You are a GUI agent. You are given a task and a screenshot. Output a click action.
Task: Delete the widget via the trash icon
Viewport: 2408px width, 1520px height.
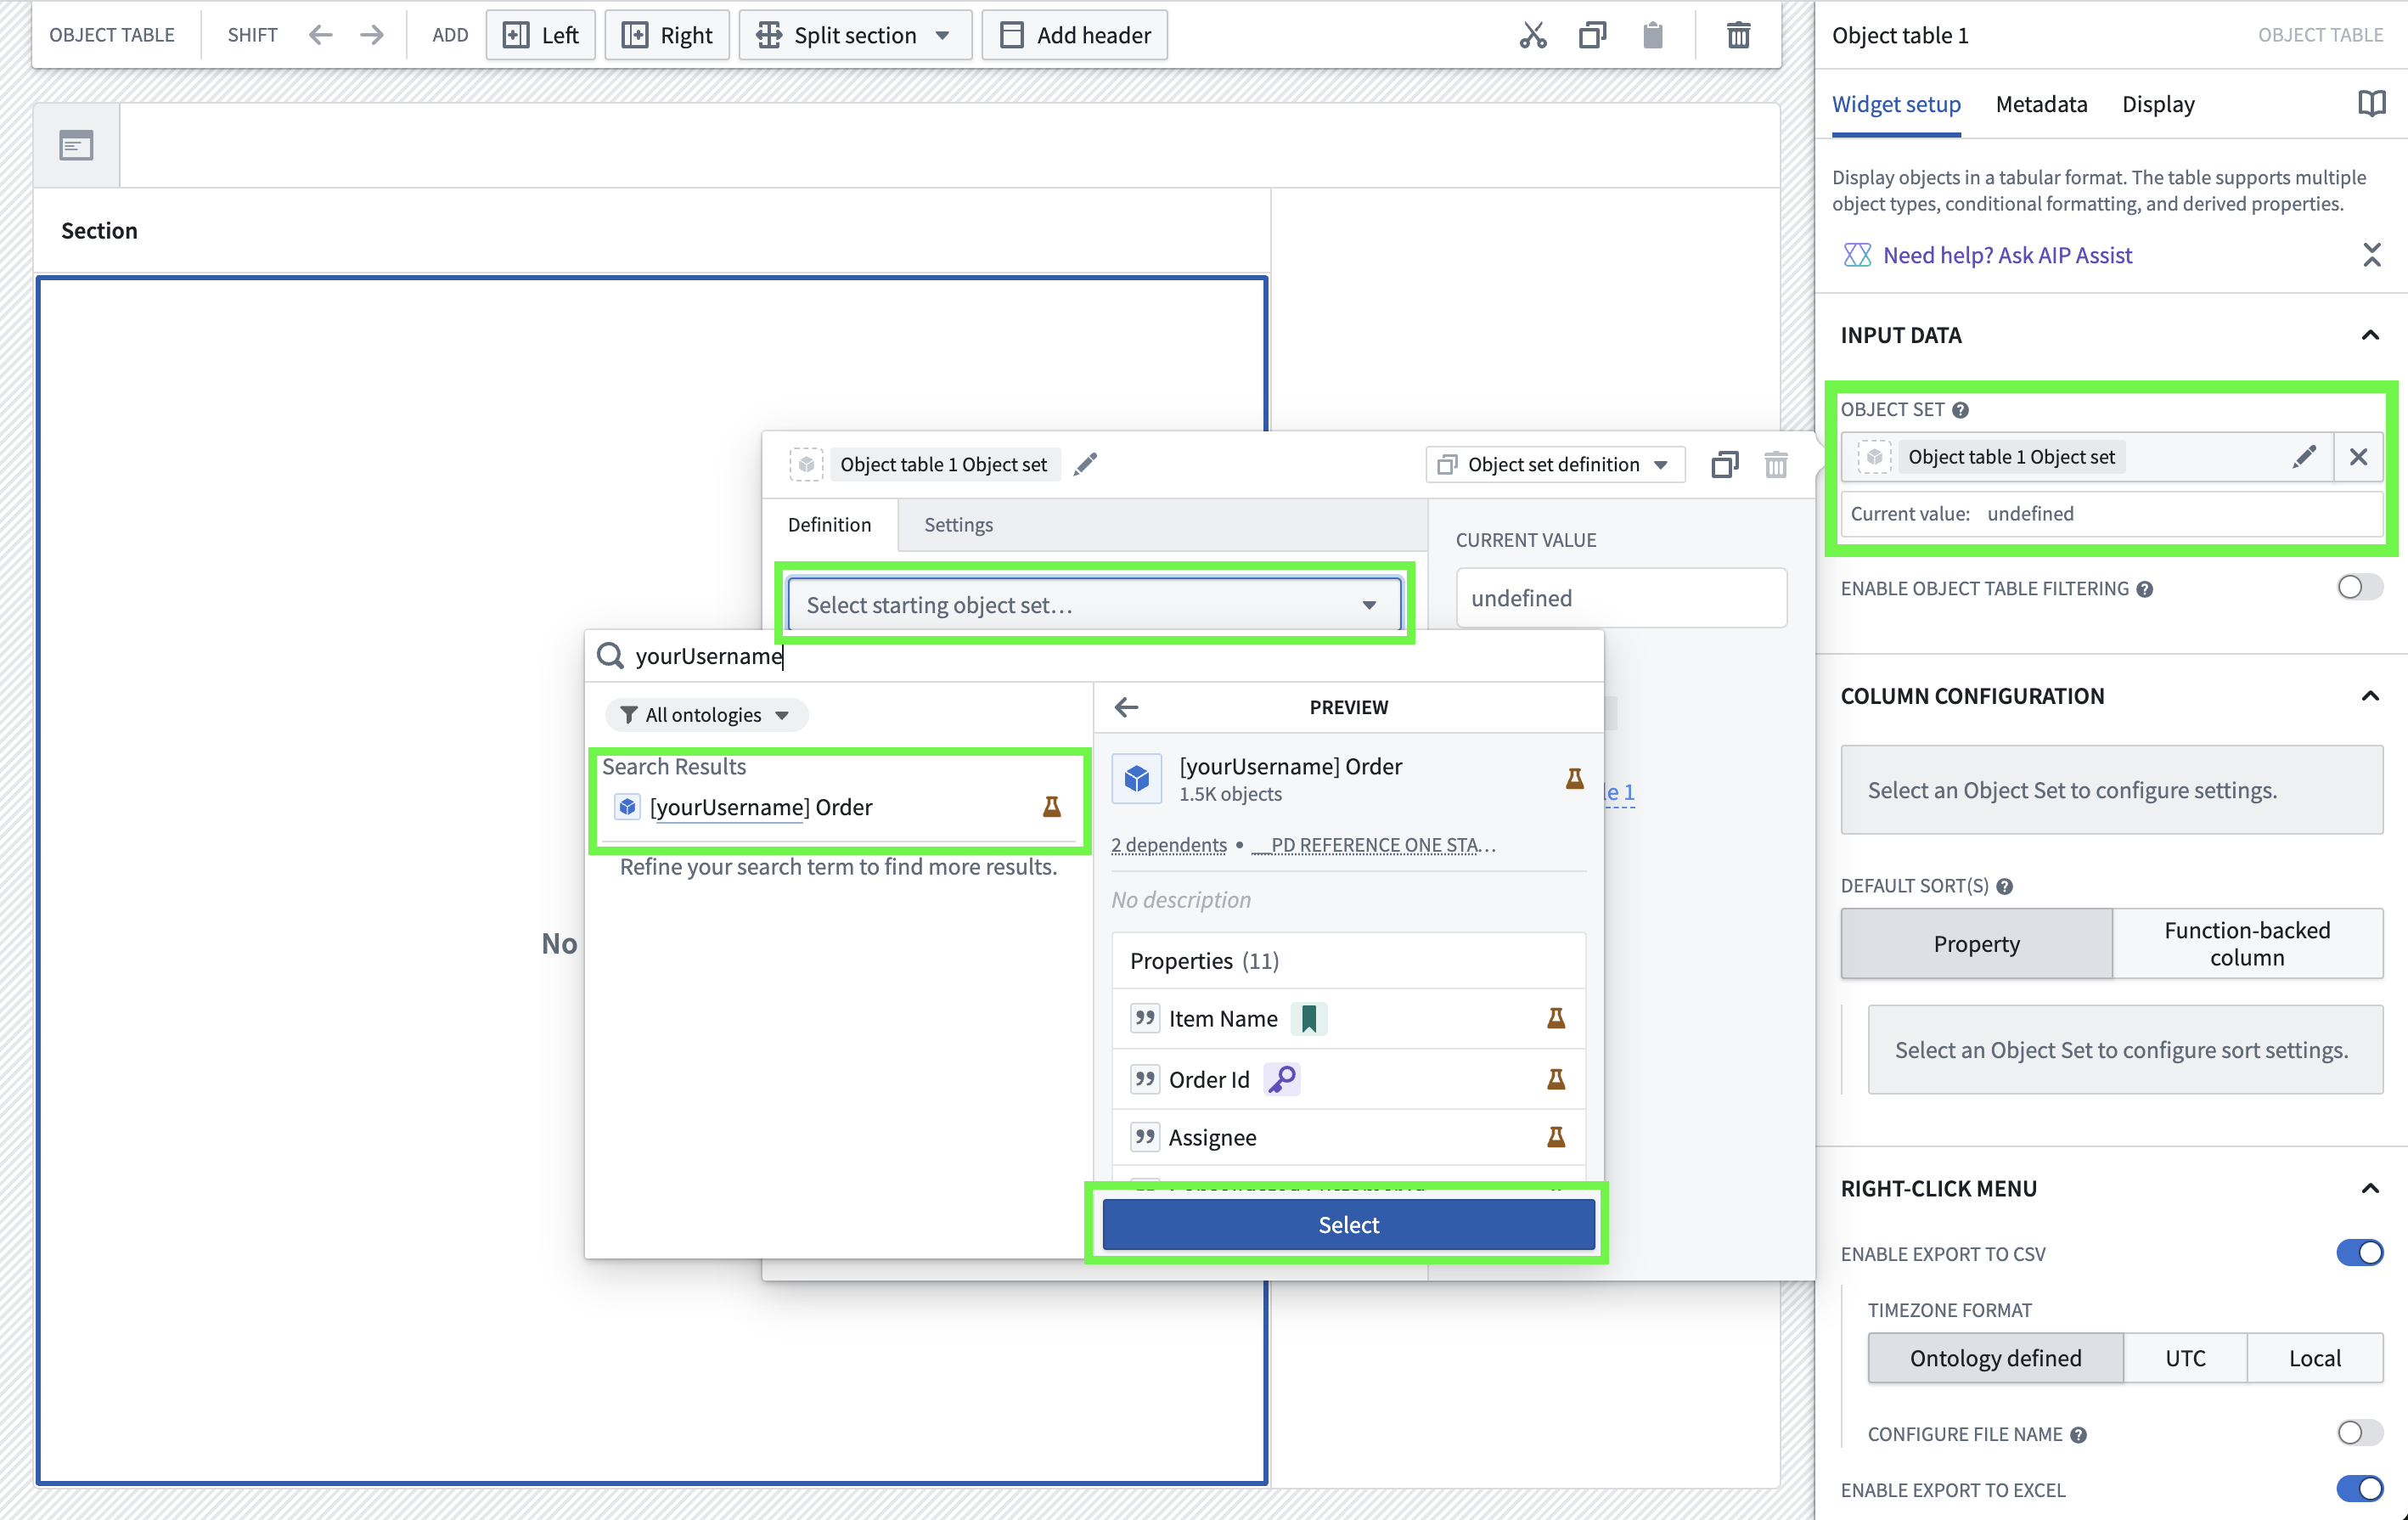tap(1739, 34)
